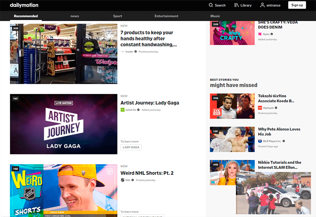Open the Artist Journey: Lady Gaga video

(150, 103)
